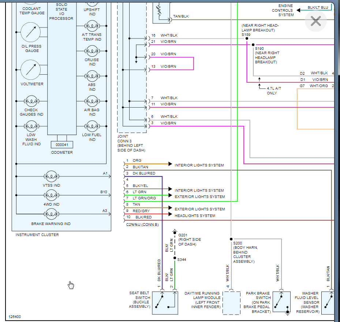Click the VTSS indicator lamp symbol
Screen dimensions: 340x322
click(52, 176)
